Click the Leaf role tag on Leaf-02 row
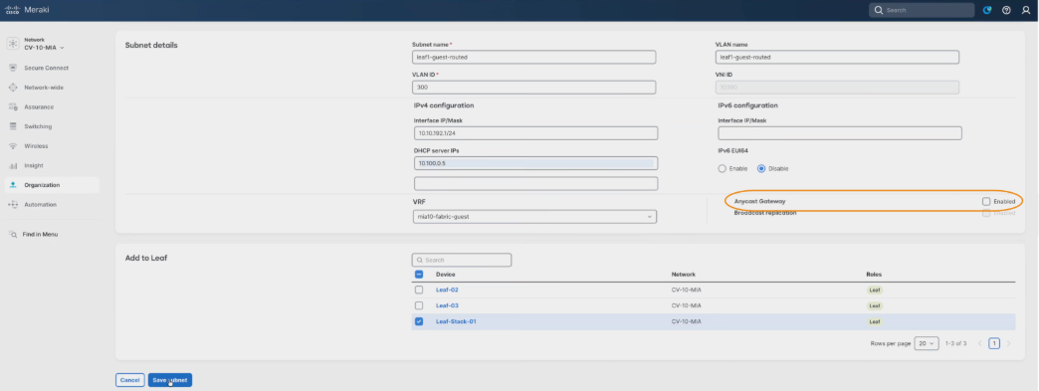1039x391 pixels. (875, 290)
